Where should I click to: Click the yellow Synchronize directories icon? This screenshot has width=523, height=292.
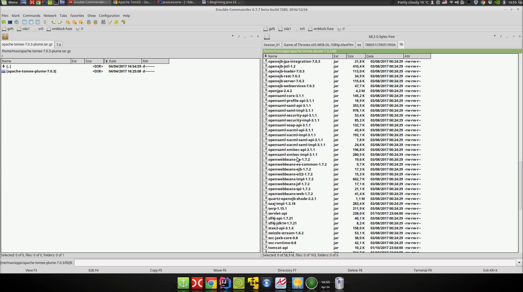click(116, 22)
